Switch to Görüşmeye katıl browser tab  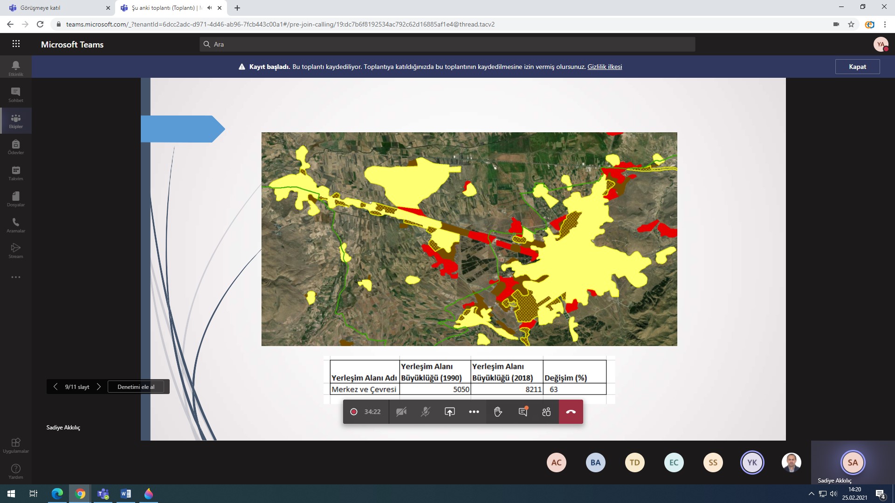click(57, 8)
